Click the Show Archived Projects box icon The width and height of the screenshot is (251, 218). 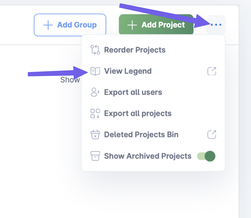coord(95,156)
